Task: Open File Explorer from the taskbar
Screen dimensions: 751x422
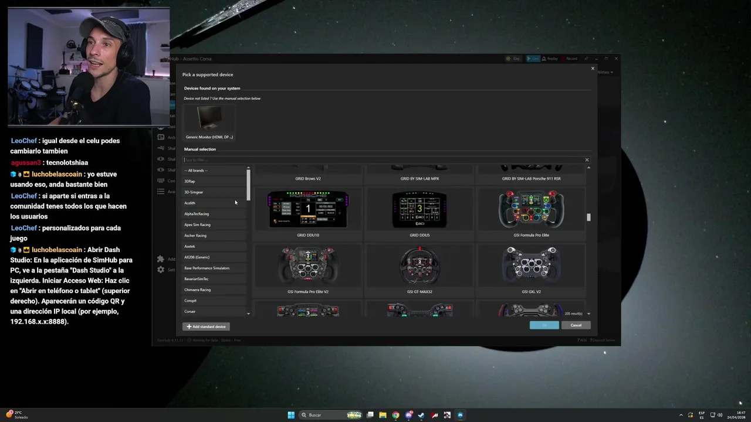Action: pyautogui.click(x=383, y=415)
